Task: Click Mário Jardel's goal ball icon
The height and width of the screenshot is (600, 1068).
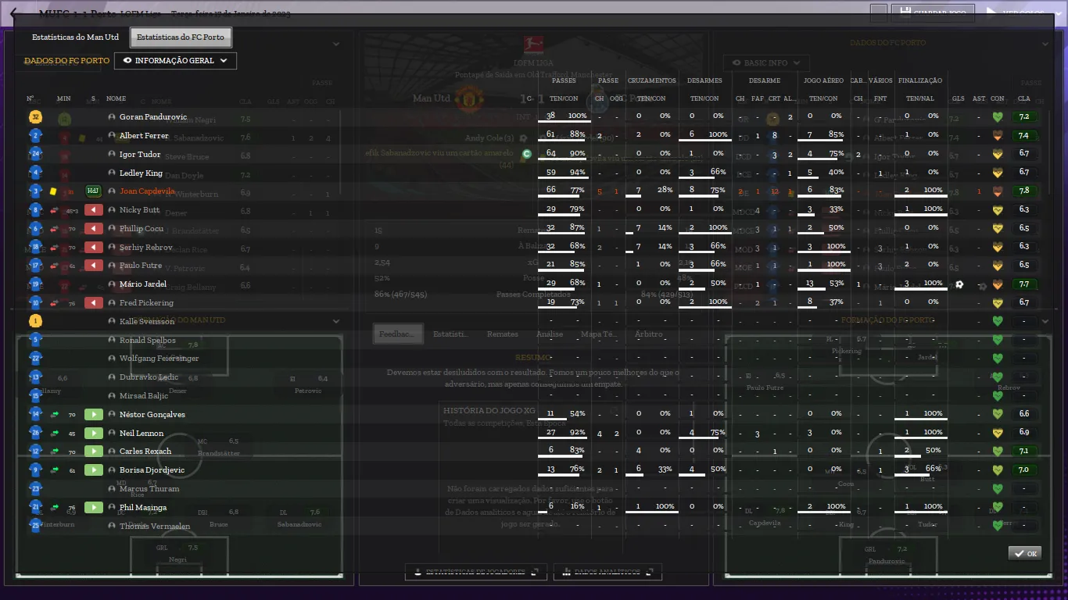Action: click(x=959, y=285)
